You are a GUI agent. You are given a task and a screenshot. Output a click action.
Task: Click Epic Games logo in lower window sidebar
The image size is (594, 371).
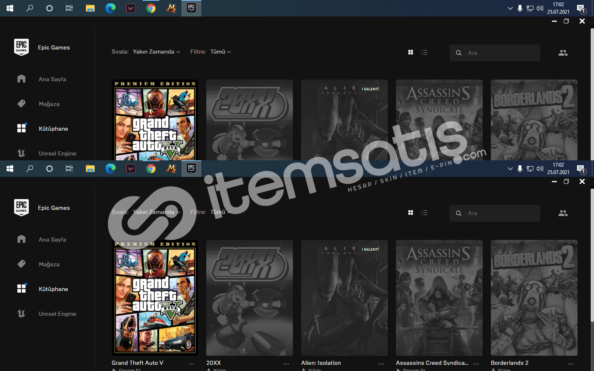pos(21,208)
